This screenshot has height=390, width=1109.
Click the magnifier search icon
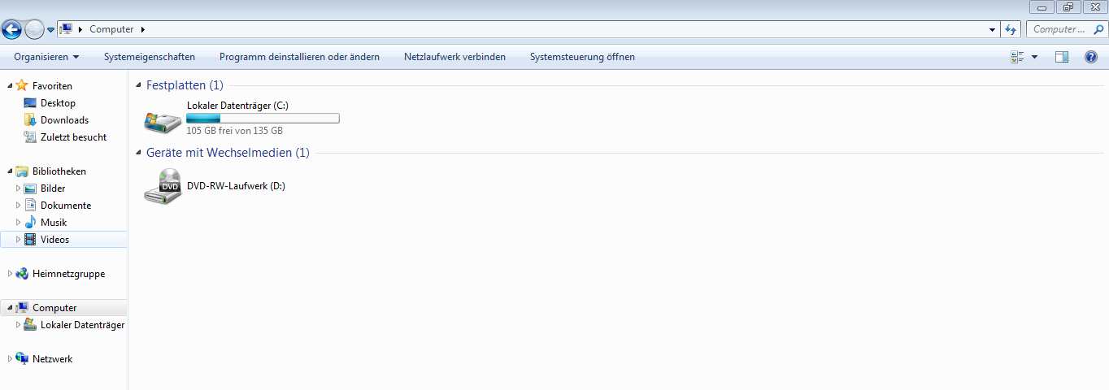(x=1099, y=29)
